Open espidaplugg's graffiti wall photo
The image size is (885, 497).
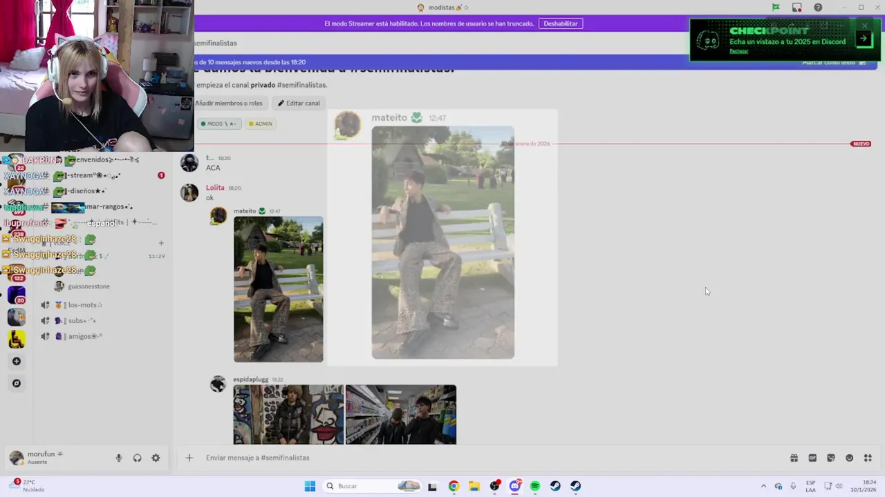point(288,414)
